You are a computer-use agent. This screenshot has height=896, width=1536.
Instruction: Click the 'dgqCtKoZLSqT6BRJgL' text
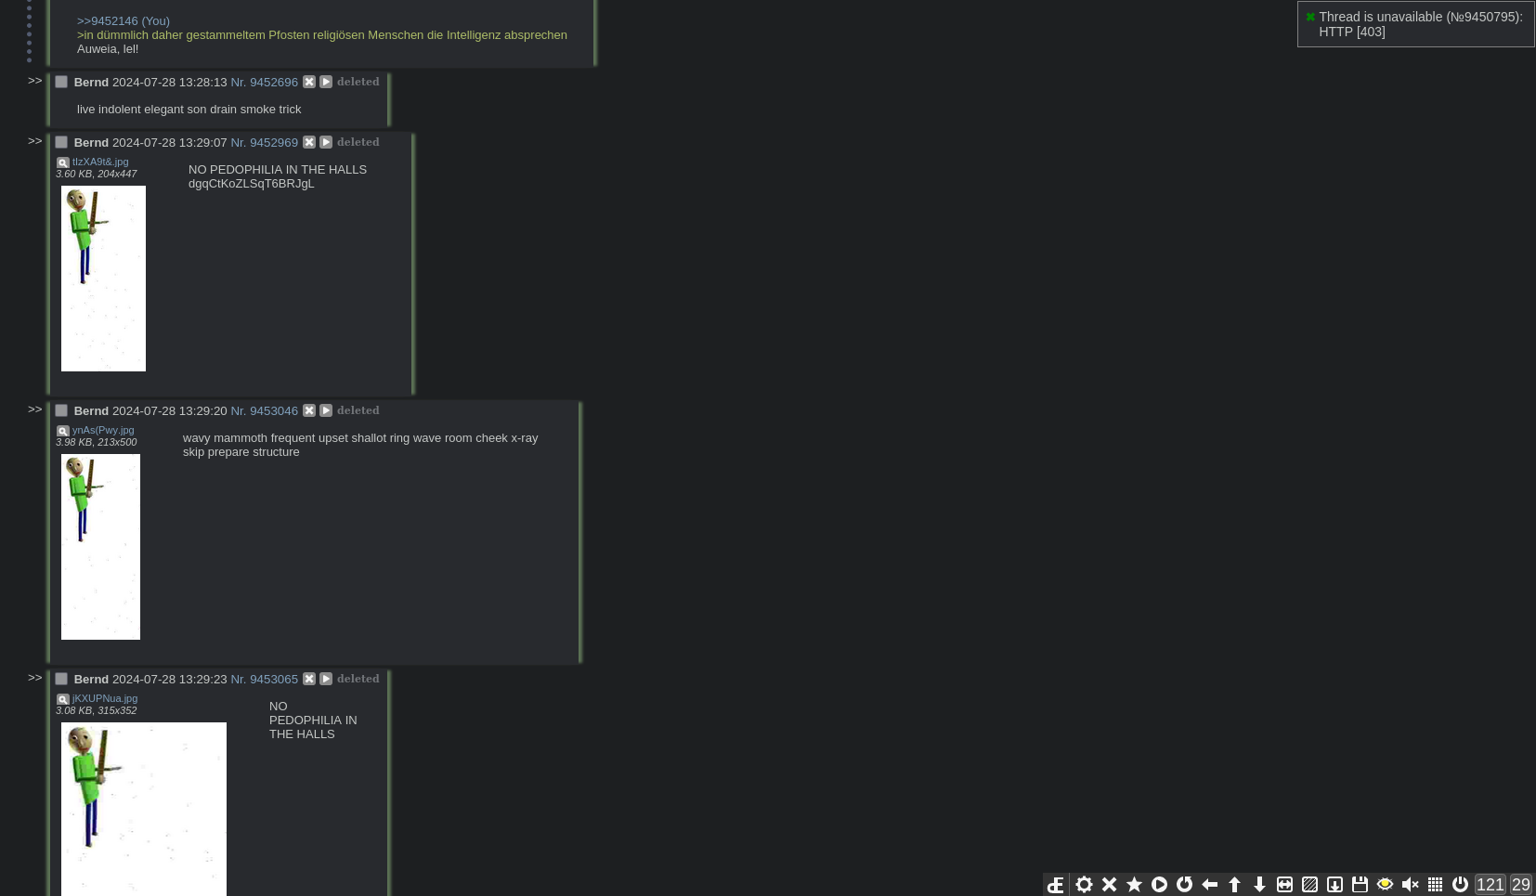251,183
